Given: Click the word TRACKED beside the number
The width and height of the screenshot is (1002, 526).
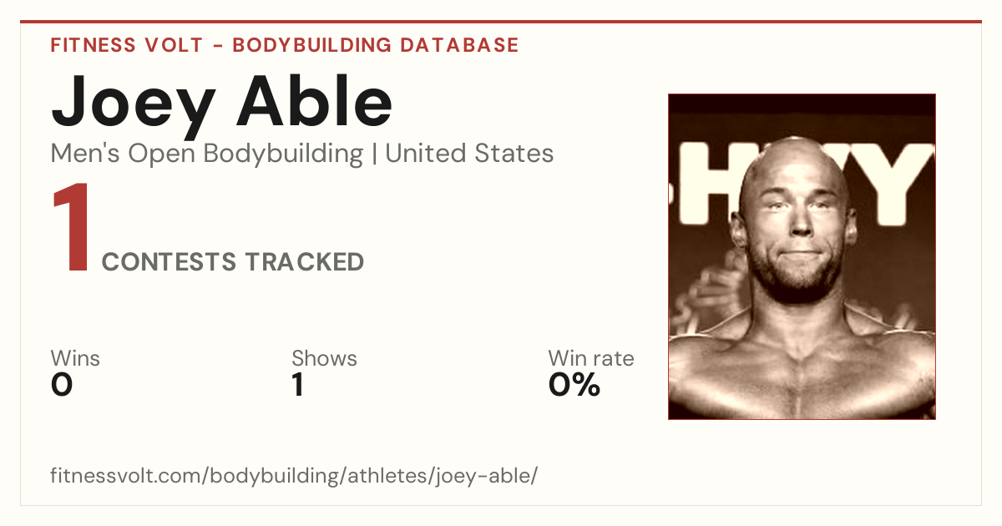Looking at the screenshot, I should point(304,262).
